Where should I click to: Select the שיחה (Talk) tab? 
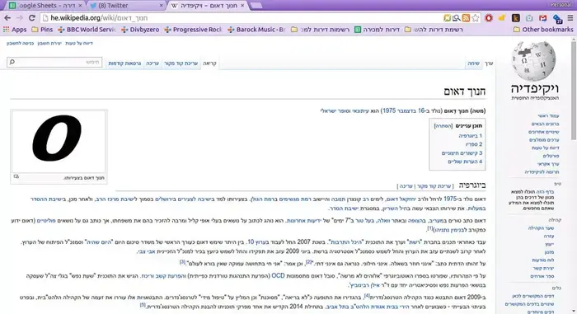click(x=474, y=63)
